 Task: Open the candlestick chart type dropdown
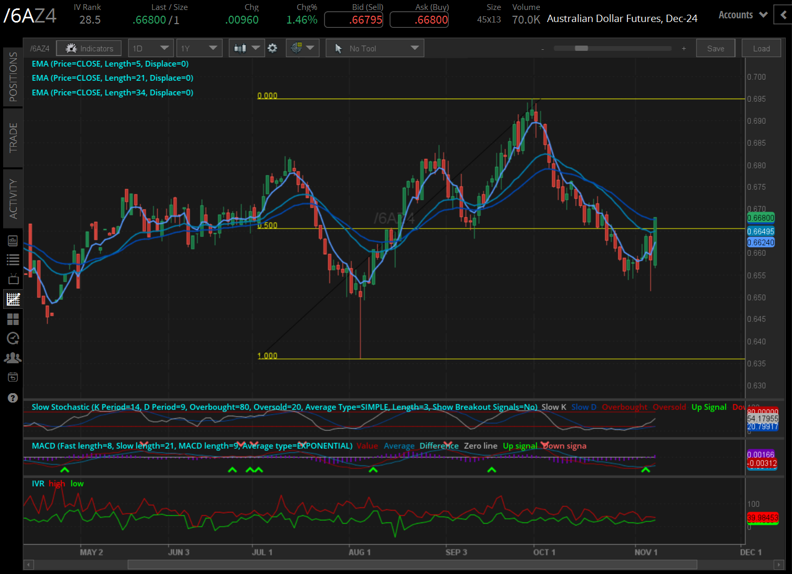pyautogui.click(x=246, y=48)
